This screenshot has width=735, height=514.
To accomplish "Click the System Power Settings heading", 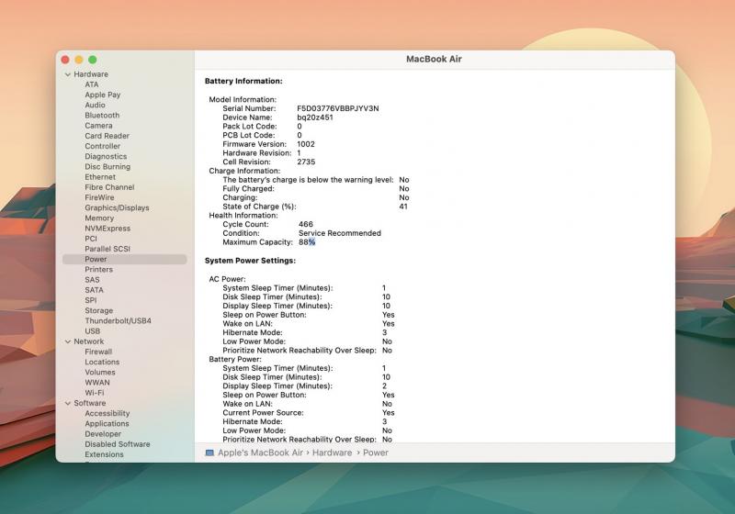I will click(250, 261).
